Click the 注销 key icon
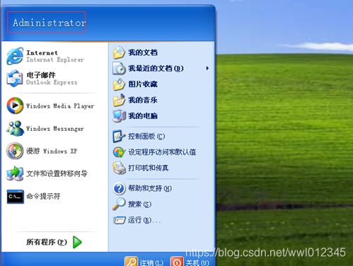The width and height of the screenshot is (353, 266). coord(131,261)
